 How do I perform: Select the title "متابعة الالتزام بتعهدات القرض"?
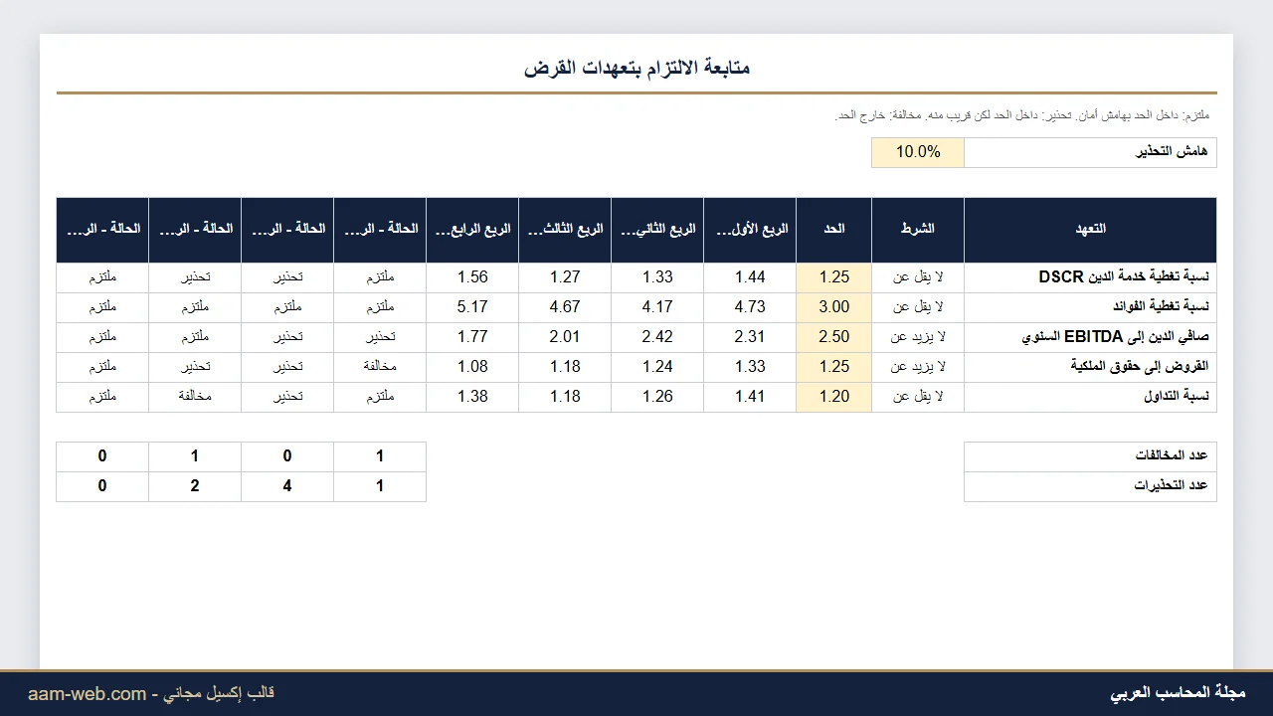pyautogui.click(x=636, y=68)
